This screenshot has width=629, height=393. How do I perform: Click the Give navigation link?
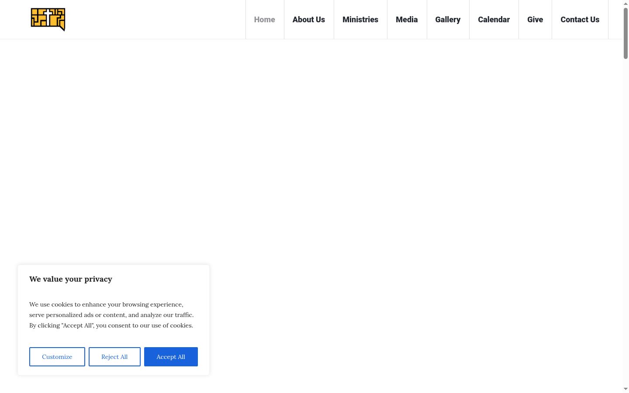coord(535,20)
